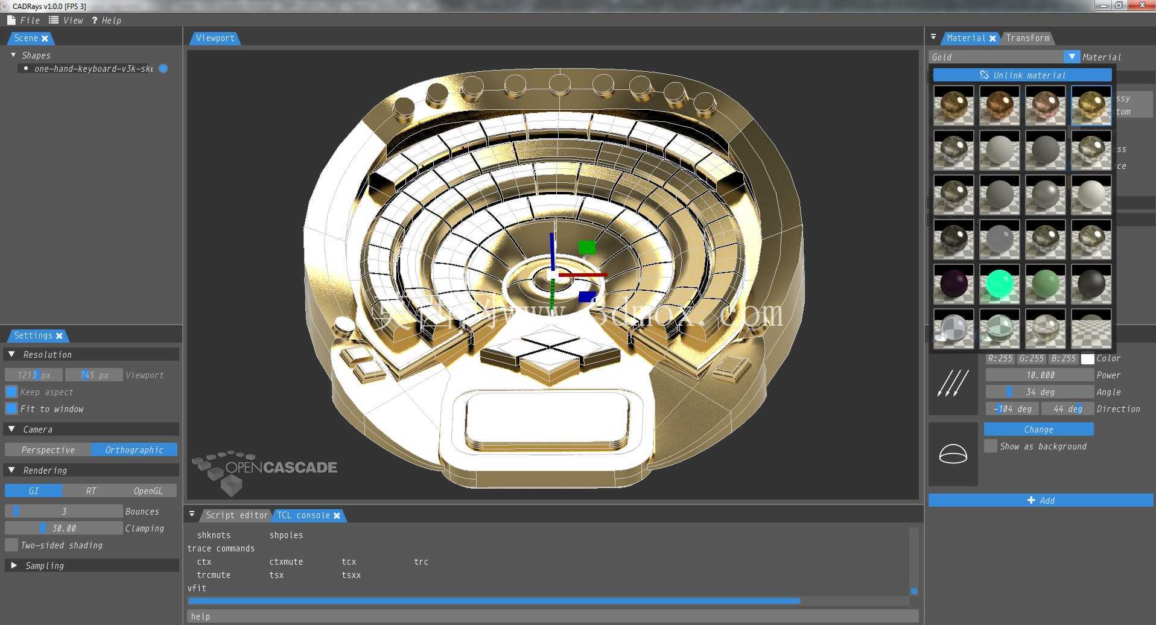Select the pinkish rose-gold sphere material
1156x625 pixels.
[1045, 106]
